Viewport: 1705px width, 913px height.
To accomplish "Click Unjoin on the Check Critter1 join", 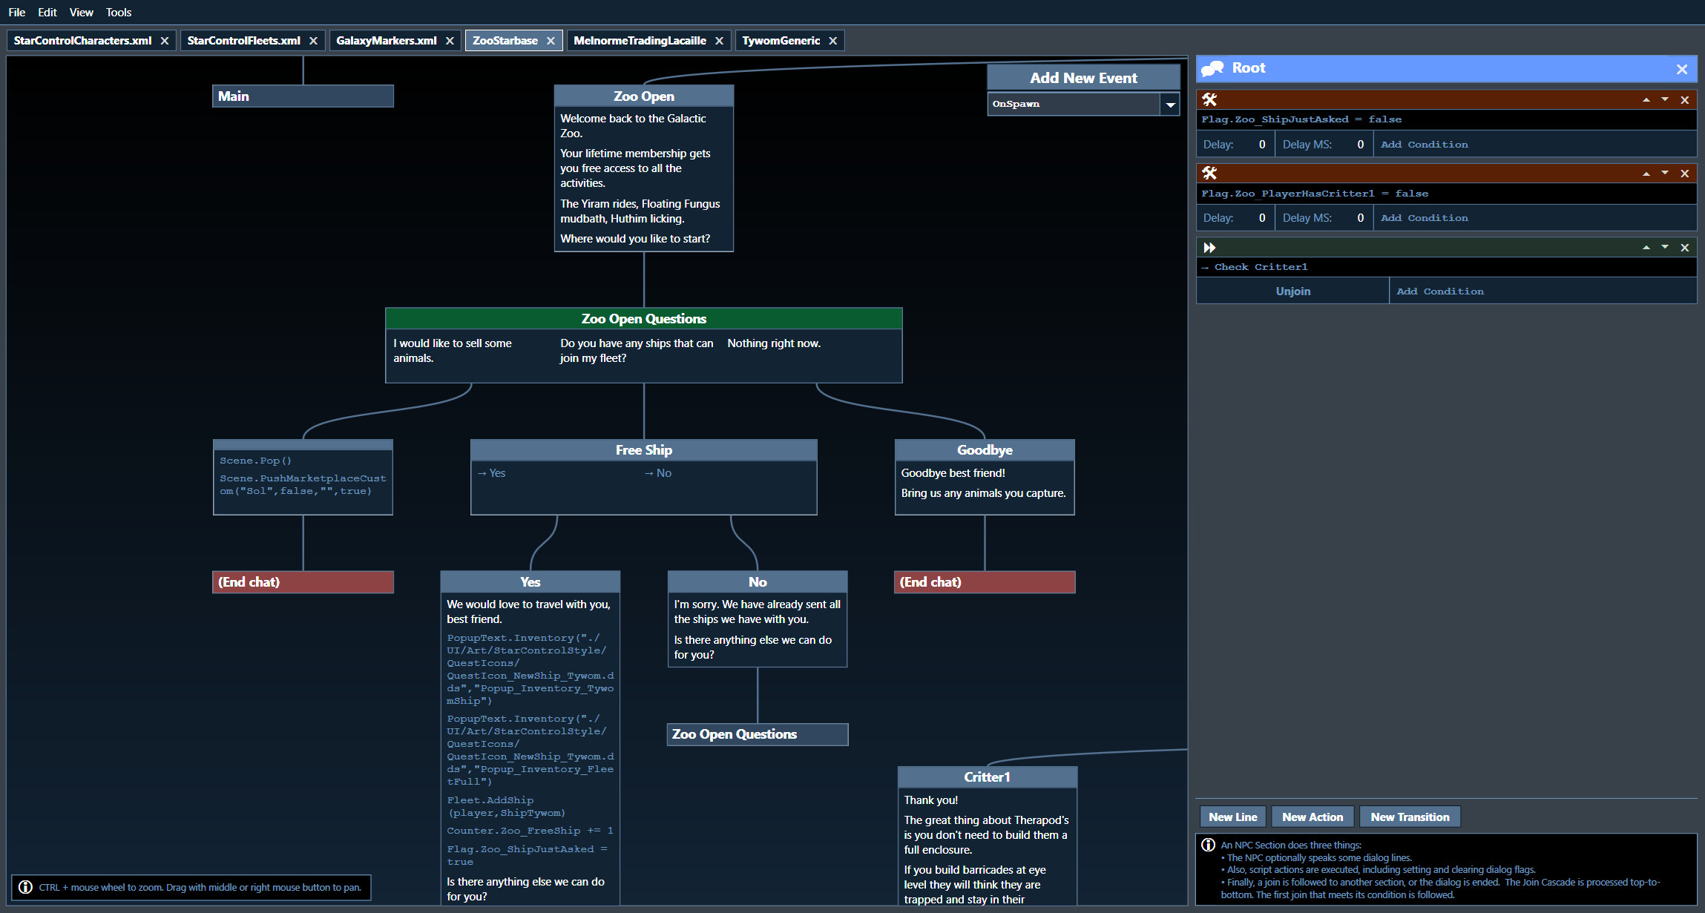I will [1293, 291].
